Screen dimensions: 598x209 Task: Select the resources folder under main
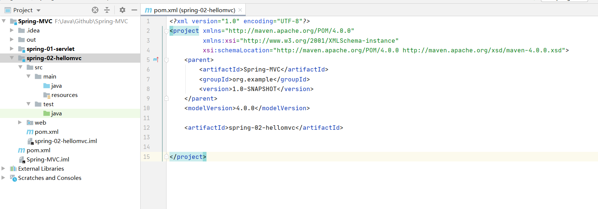[64, 95]
